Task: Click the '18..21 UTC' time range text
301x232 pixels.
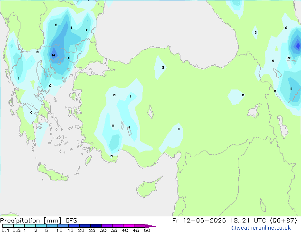Action: coord(248,221)
